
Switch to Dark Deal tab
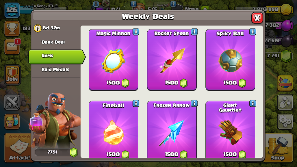[53, 42]
